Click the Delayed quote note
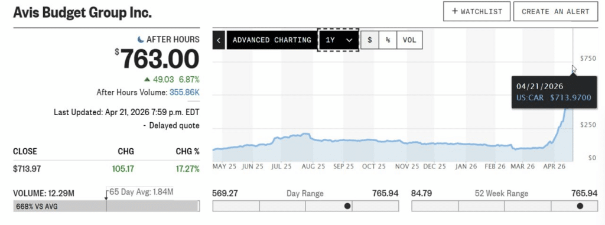This screenshot has height=225, width=605. [x=172, y=125]
